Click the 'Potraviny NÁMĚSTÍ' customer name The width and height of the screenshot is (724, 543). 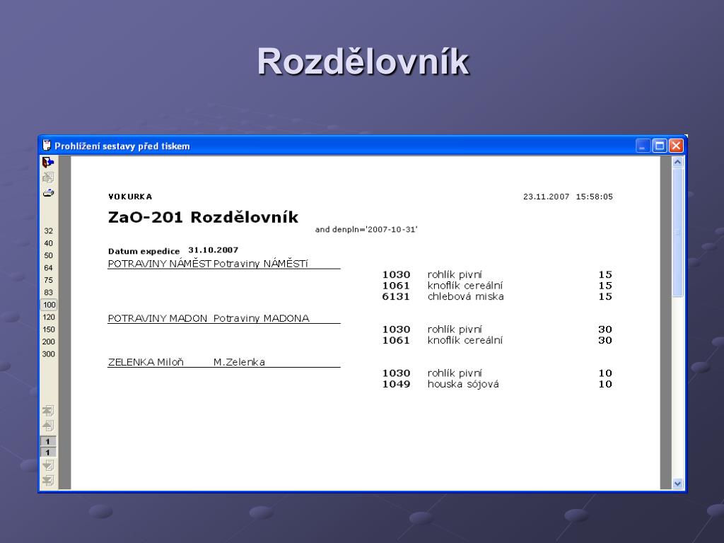click(x=260, y=264)
